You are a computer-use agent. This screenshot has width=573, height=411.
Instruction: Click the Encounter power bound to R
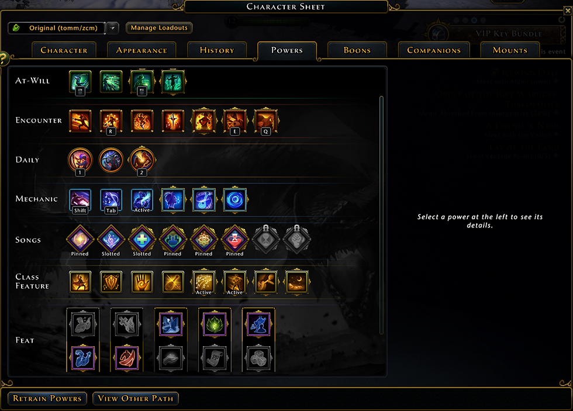click(x=111, y=121)
